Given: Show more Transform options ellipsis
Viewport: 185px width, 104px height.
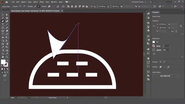Looking at the screenshot, I should pos(182,34).
